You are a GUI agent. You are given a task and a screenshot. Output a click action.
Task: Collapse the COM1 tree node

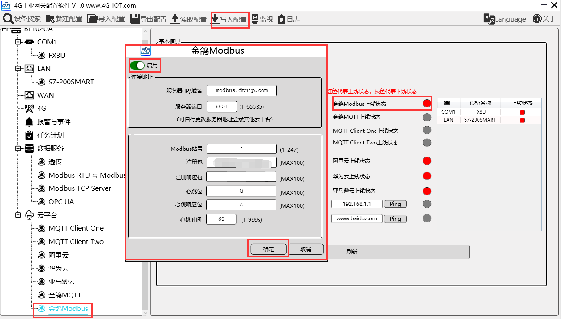point(18,42)
